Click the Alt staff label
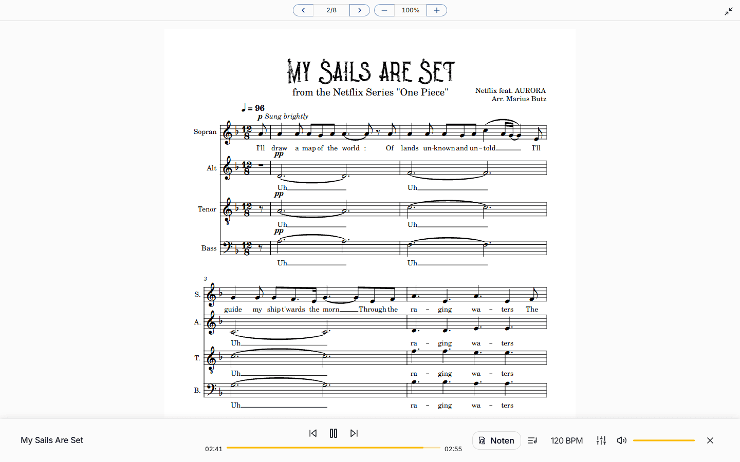740x462 pixels. (x=212, y=168)
